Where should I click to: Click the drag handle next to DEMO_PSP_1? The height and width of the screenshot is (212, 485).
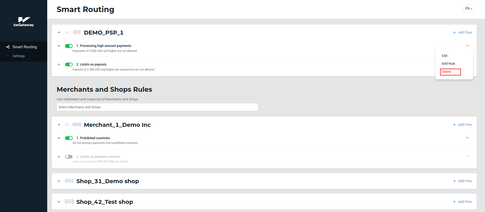click(67, 32)
